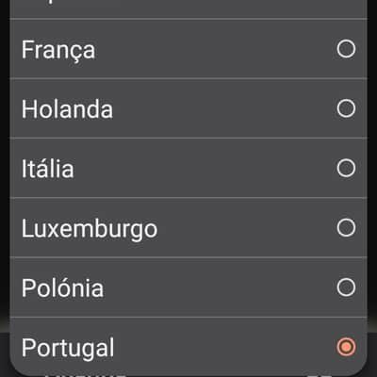Select the Polónia radio button
Screen dimensions: 377x377
click(x=346, y=287)
